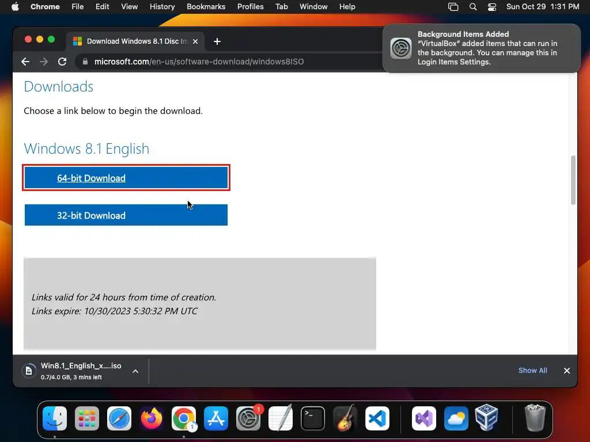Click Show All downloads
This screenshot has width=590, height=442.
532,371
